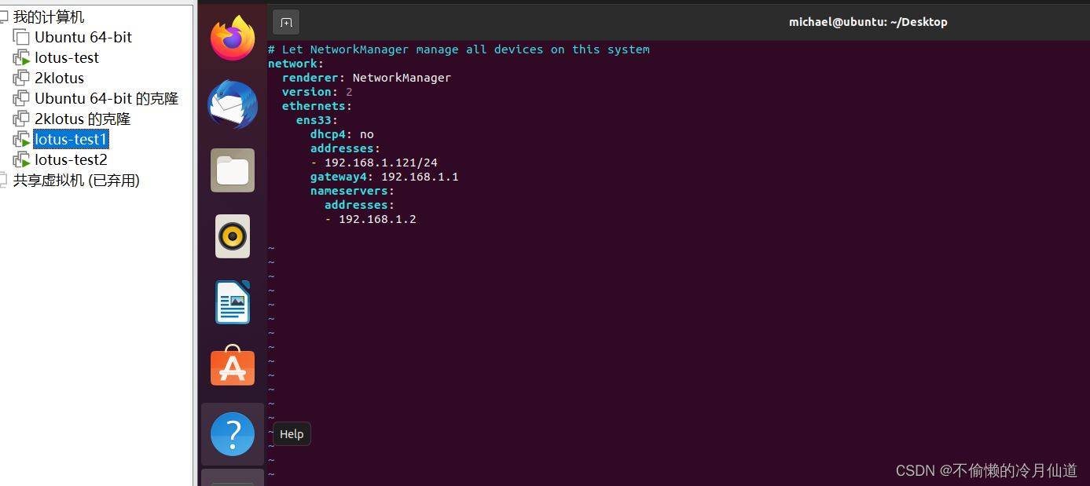1090x486 pixels.
Task: Select the lotus-test virtual machine
Action: [67, 57]
